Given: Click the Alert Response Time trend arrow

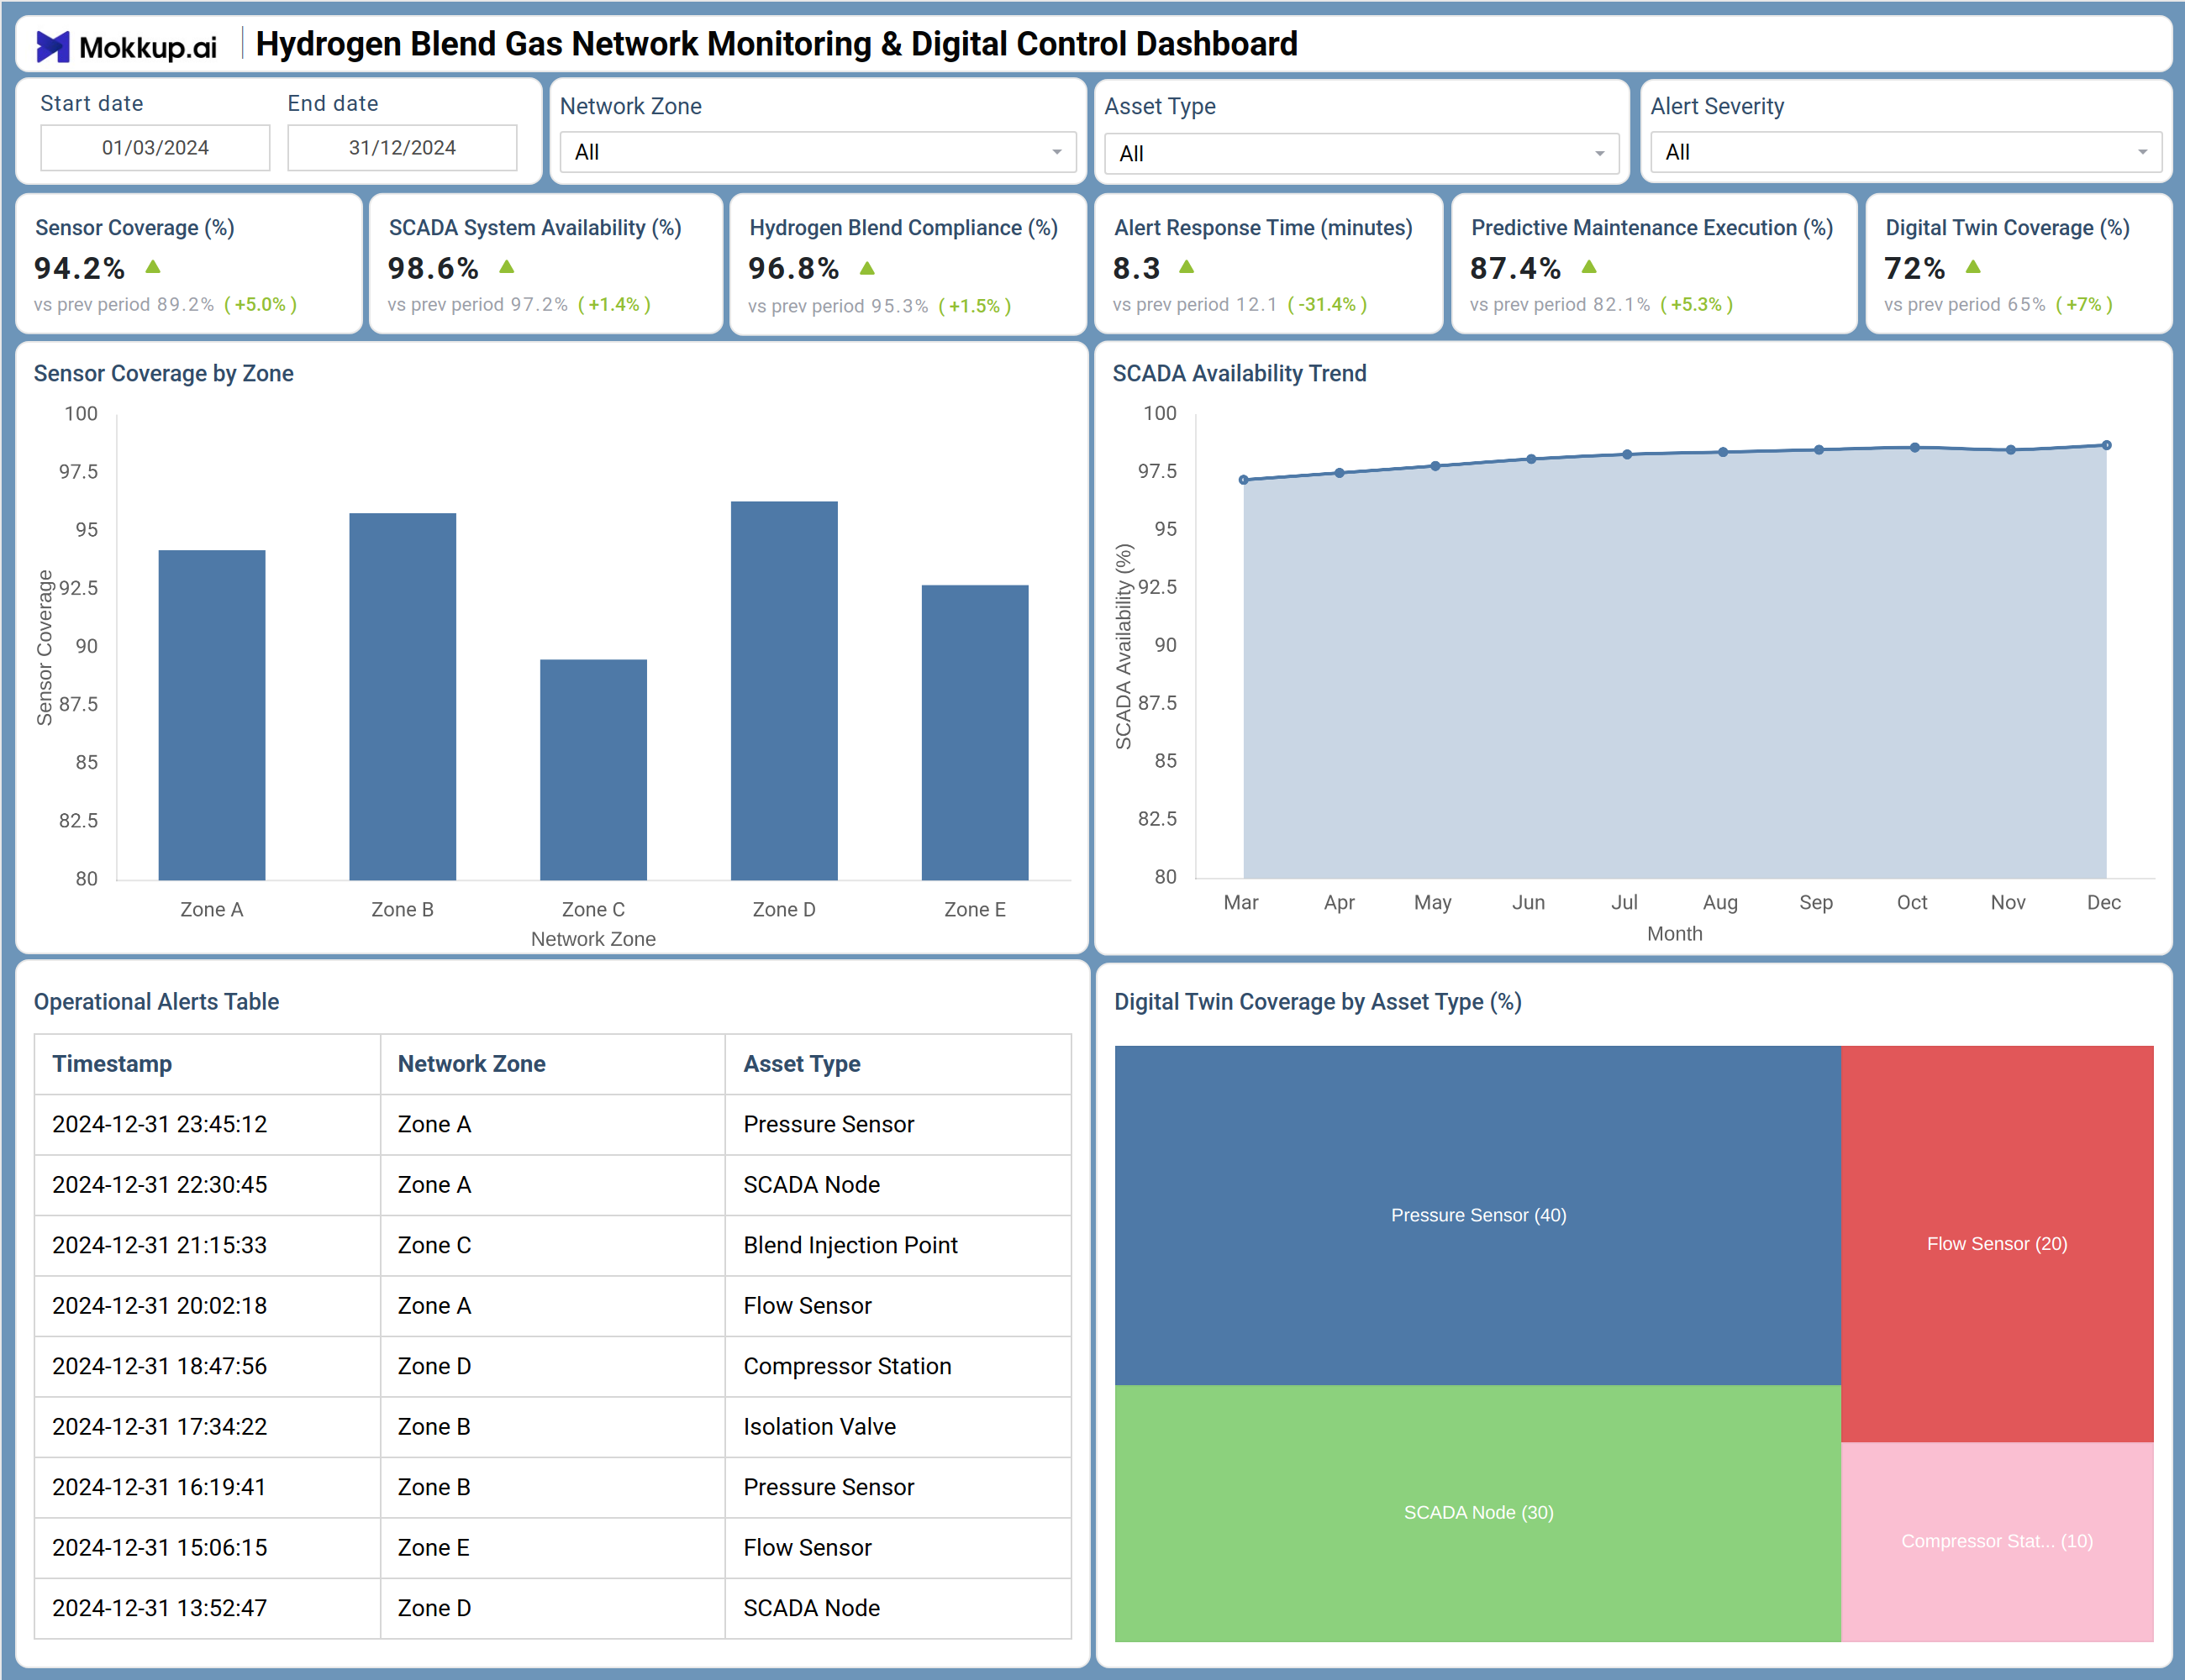Looking at the screenshot, I should click(x=1187, y=267).
